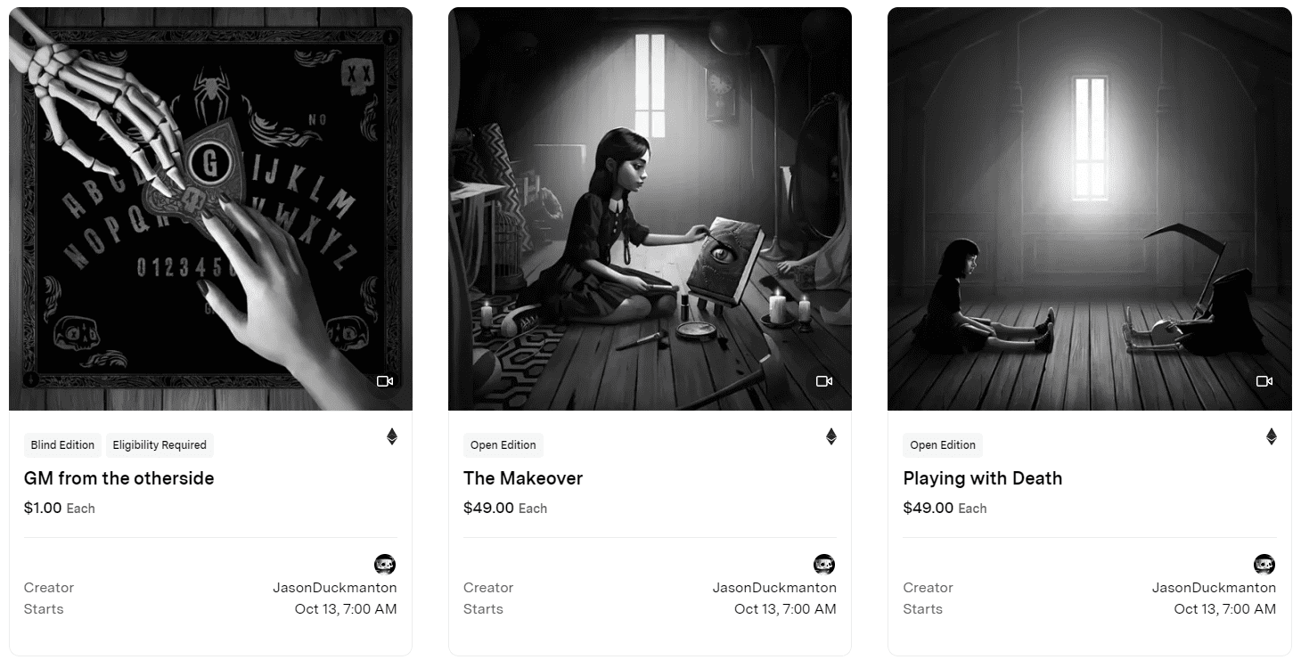Click the video indicator on The Makeover card
The height and width of the screenshot is (668, 1301).
tap(824, 380)
